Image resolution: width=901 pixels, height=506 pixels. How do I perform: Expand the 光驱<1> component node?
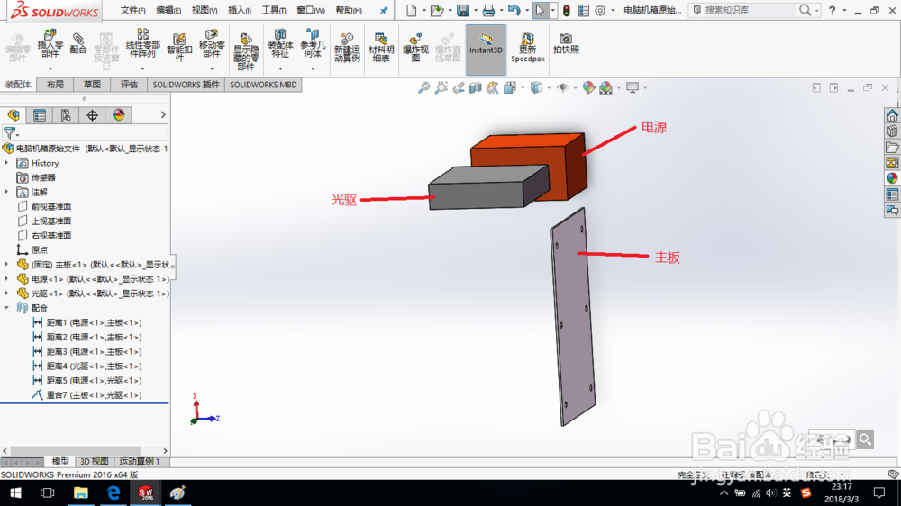7,293
